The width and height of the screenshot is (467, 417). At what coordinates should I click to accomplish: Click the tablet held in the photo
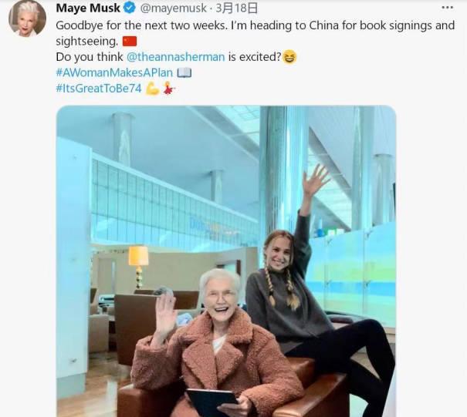tap(212, 402)
